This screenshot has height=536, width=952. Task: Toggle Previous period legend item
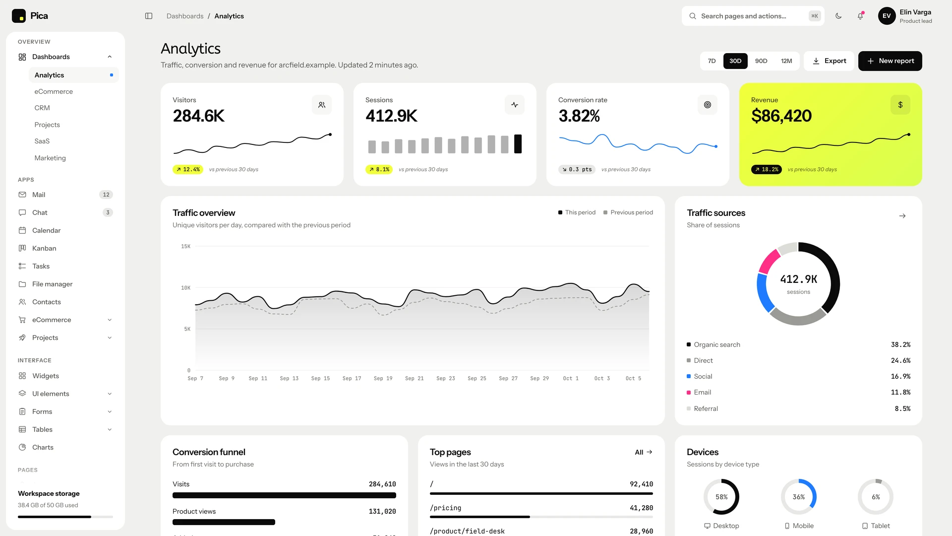coord(628,212)
